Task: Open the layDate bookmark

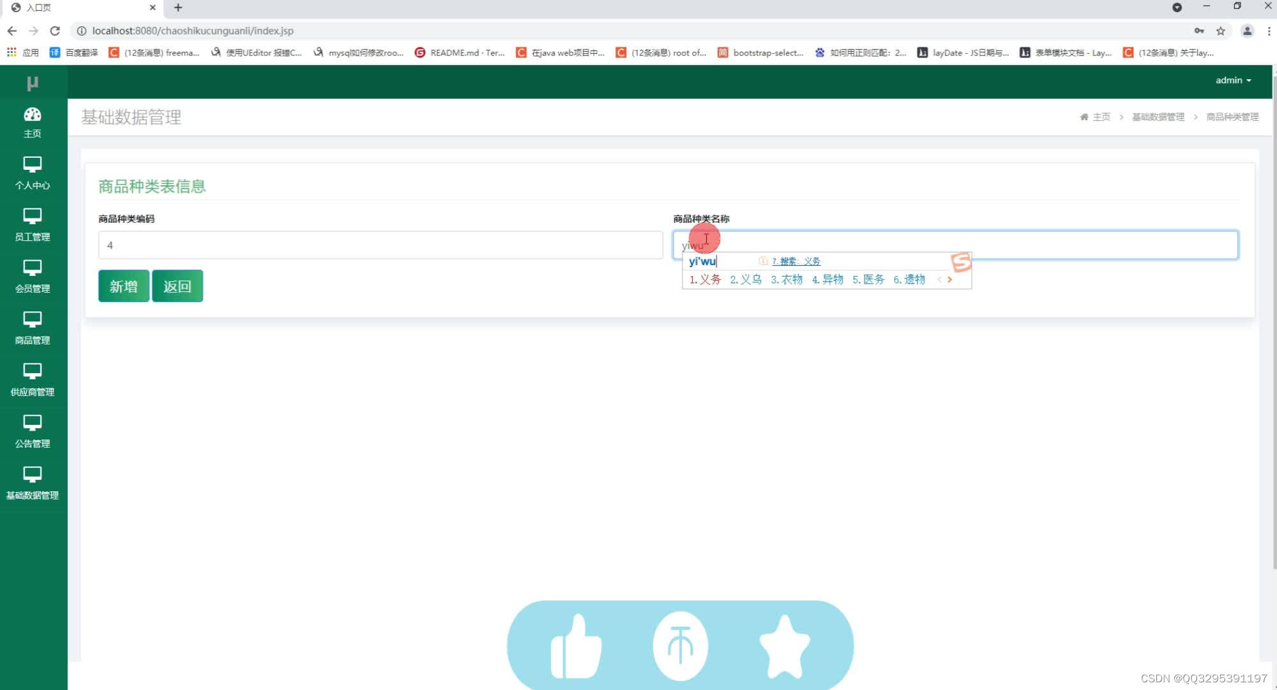Action: tap(963, 52)
